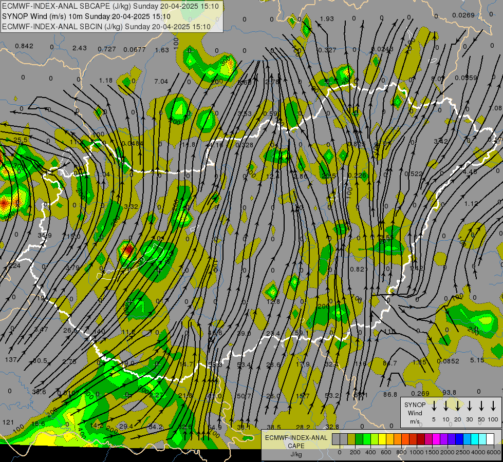Click the map value 3.32
Viewport: 503px width, 462px height.
pos(131,207)
